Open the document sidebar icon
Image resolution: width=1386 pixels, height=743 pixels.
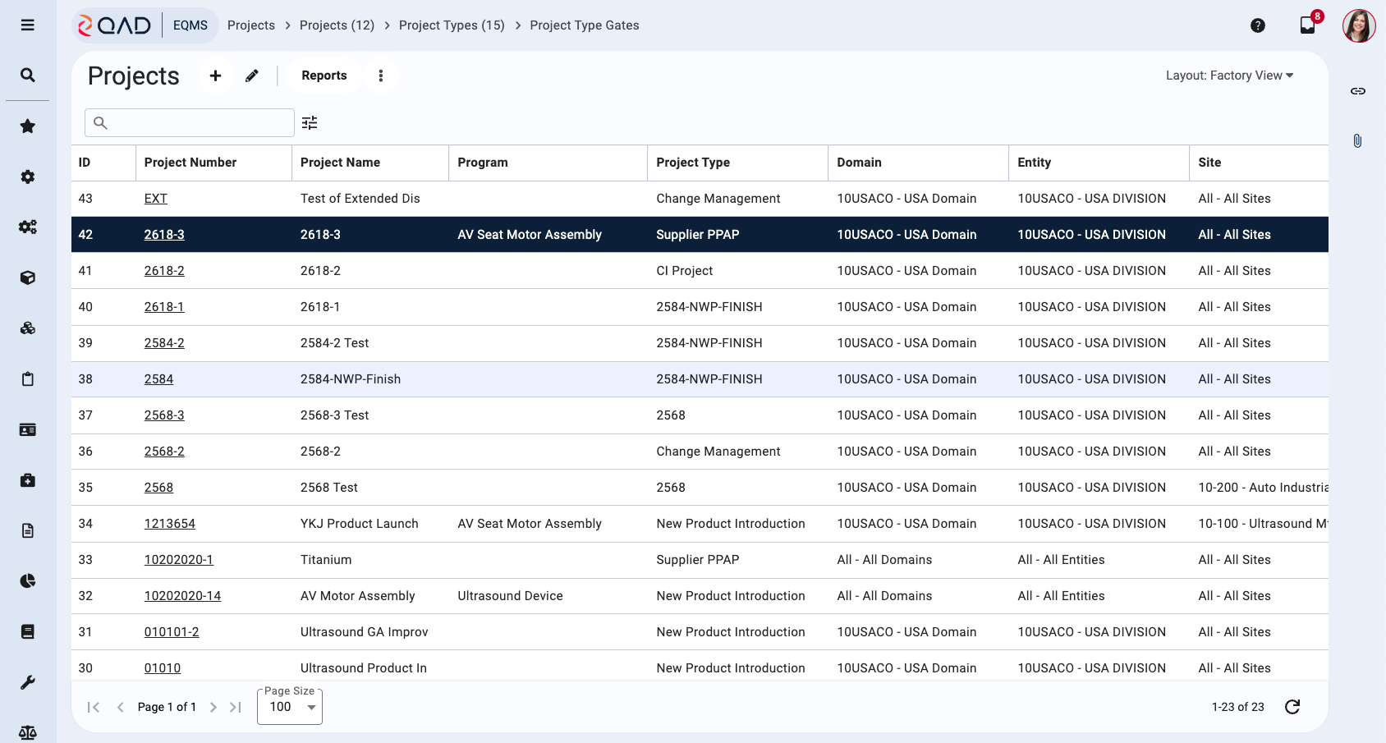pyautogui.click(x=27, y=530)
